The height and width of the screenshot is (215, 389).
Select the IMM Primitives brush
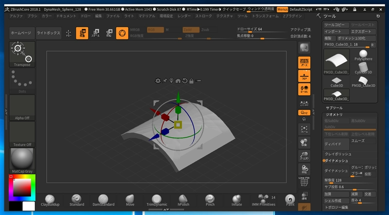[264, 200]
